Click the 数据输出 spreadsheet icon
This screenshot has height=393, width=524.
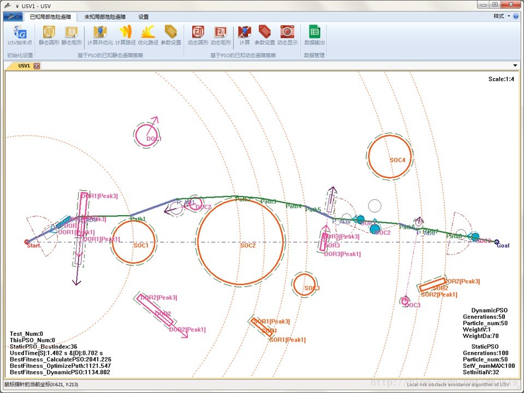click(x=314, y=35)
